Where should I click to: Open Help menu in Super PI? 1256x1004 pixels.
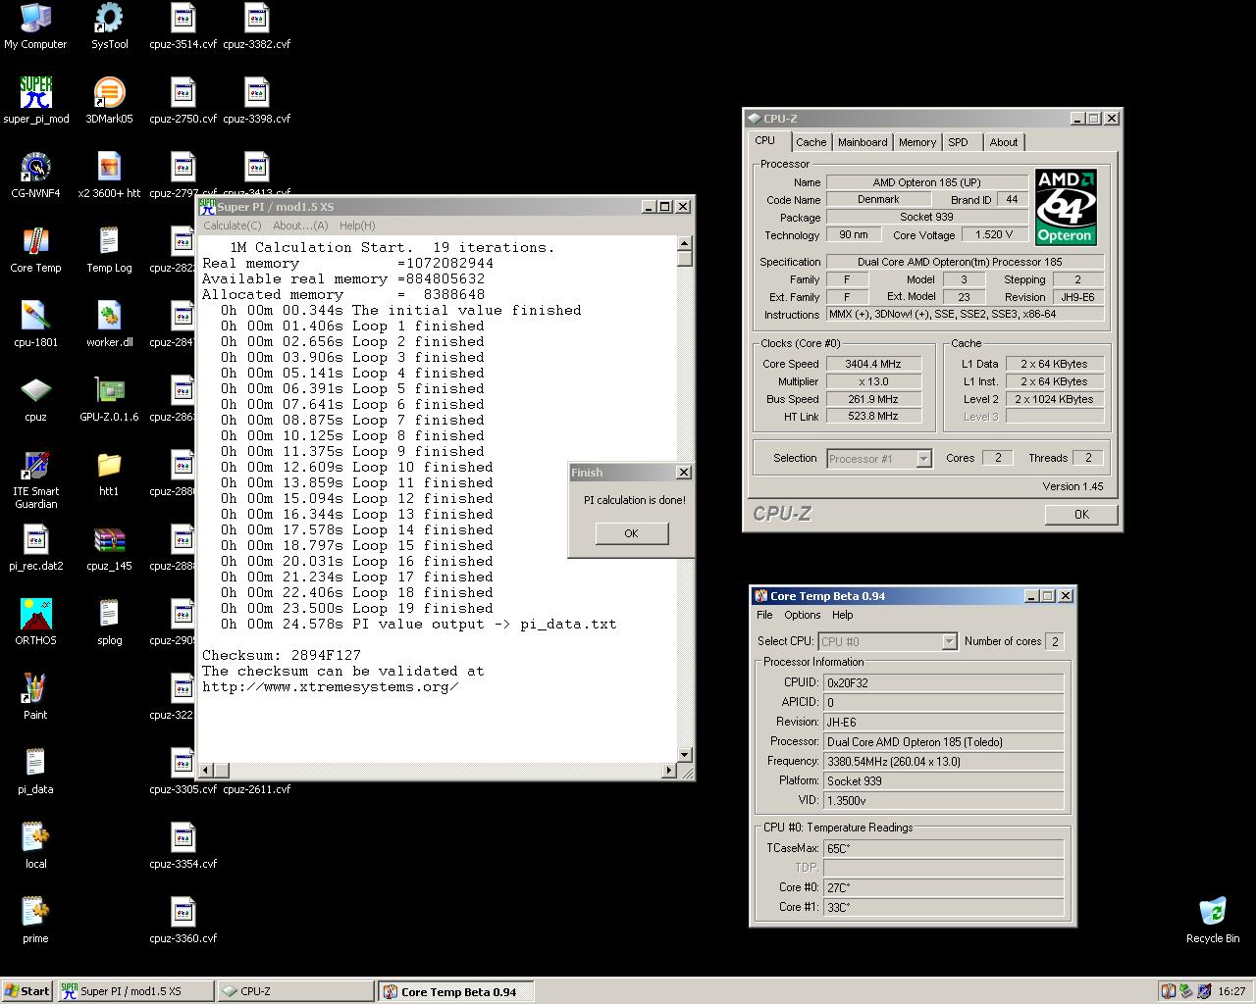(357, 226)
